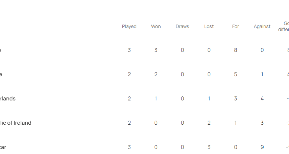Click the Netherlands row Won value
The image size is (289, 154).
pyautogui.click(x=156, y=99)
